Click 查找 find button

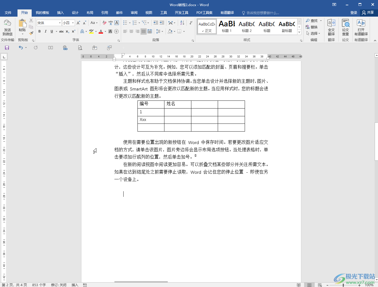click(x=312, y=21)
